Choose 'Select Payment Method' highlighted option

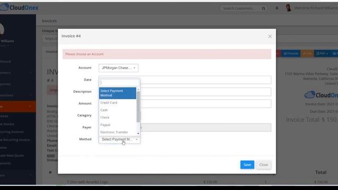click(117, 93)
